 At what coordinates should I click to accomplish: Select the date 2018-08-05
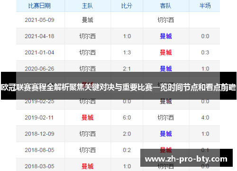click(39, 150)
